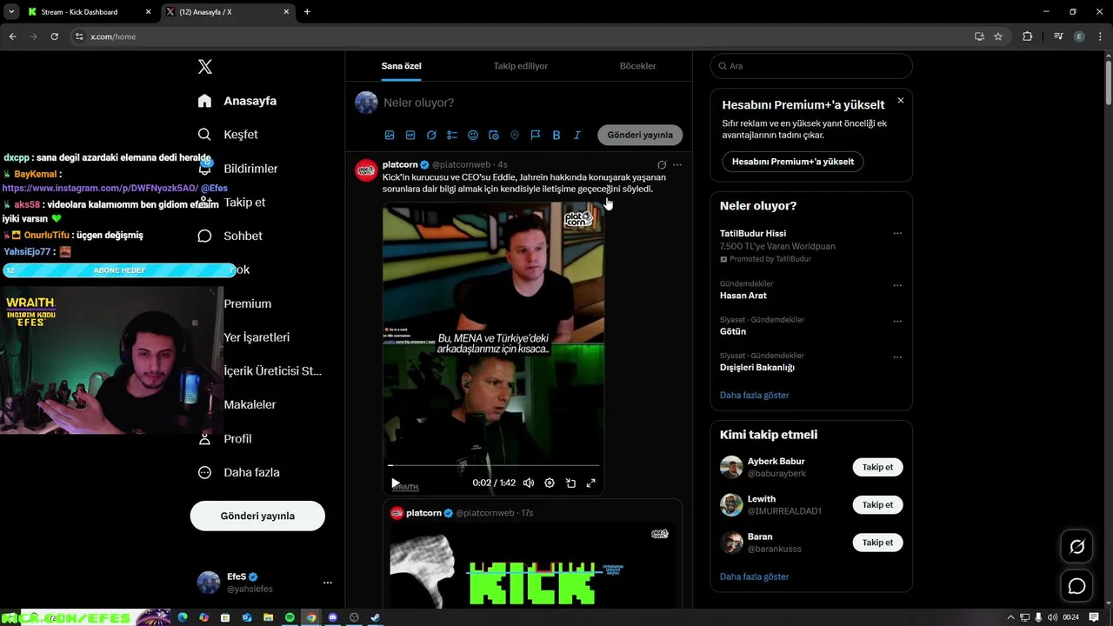Open Makaleler in sidebar
Screen dimensions: 1113x626
[250, 404]
